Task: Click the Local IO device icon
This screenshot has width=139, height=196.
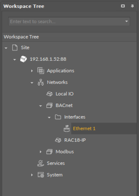Action: [49, 94]
